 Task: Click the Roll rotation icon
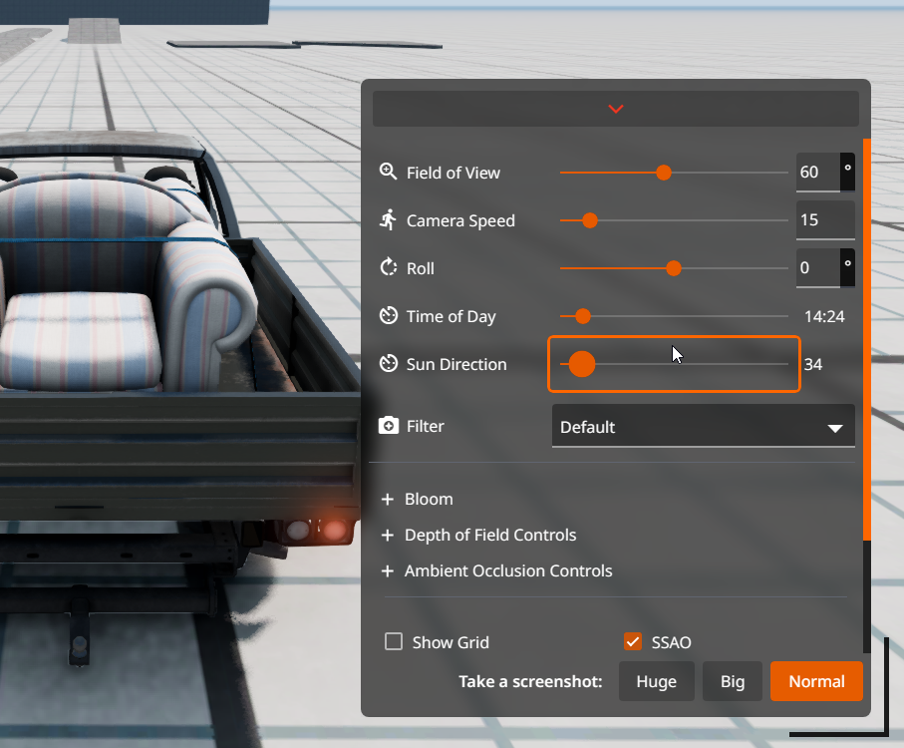(x=388, y=267)
